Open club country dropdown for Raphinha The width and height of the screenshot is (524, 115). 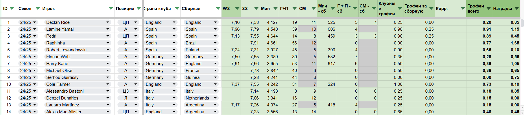pyautogui.click(x=174, y=43)
